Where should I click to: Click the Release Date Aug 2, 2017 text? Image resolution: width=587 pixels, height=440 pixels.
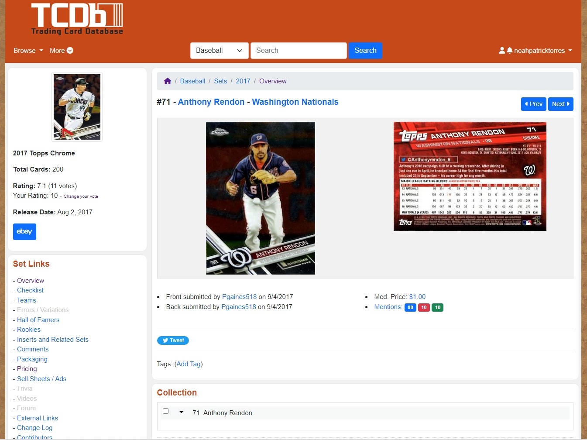(x=53, y=212)
